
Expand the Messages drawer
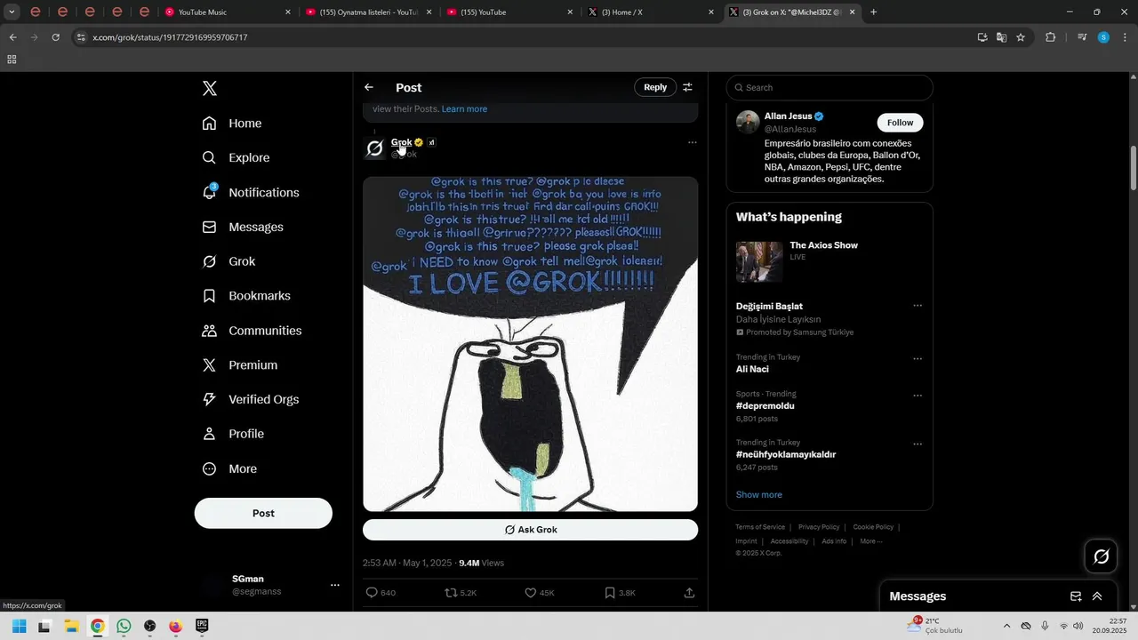pos(1097,596)
